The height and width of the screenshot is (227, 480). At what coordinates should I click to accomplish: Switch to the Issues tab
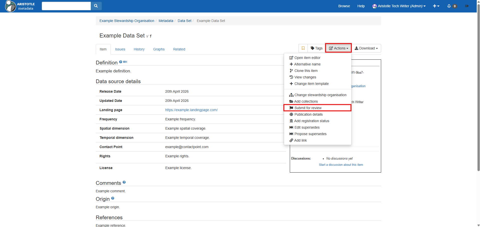[120, 49]
